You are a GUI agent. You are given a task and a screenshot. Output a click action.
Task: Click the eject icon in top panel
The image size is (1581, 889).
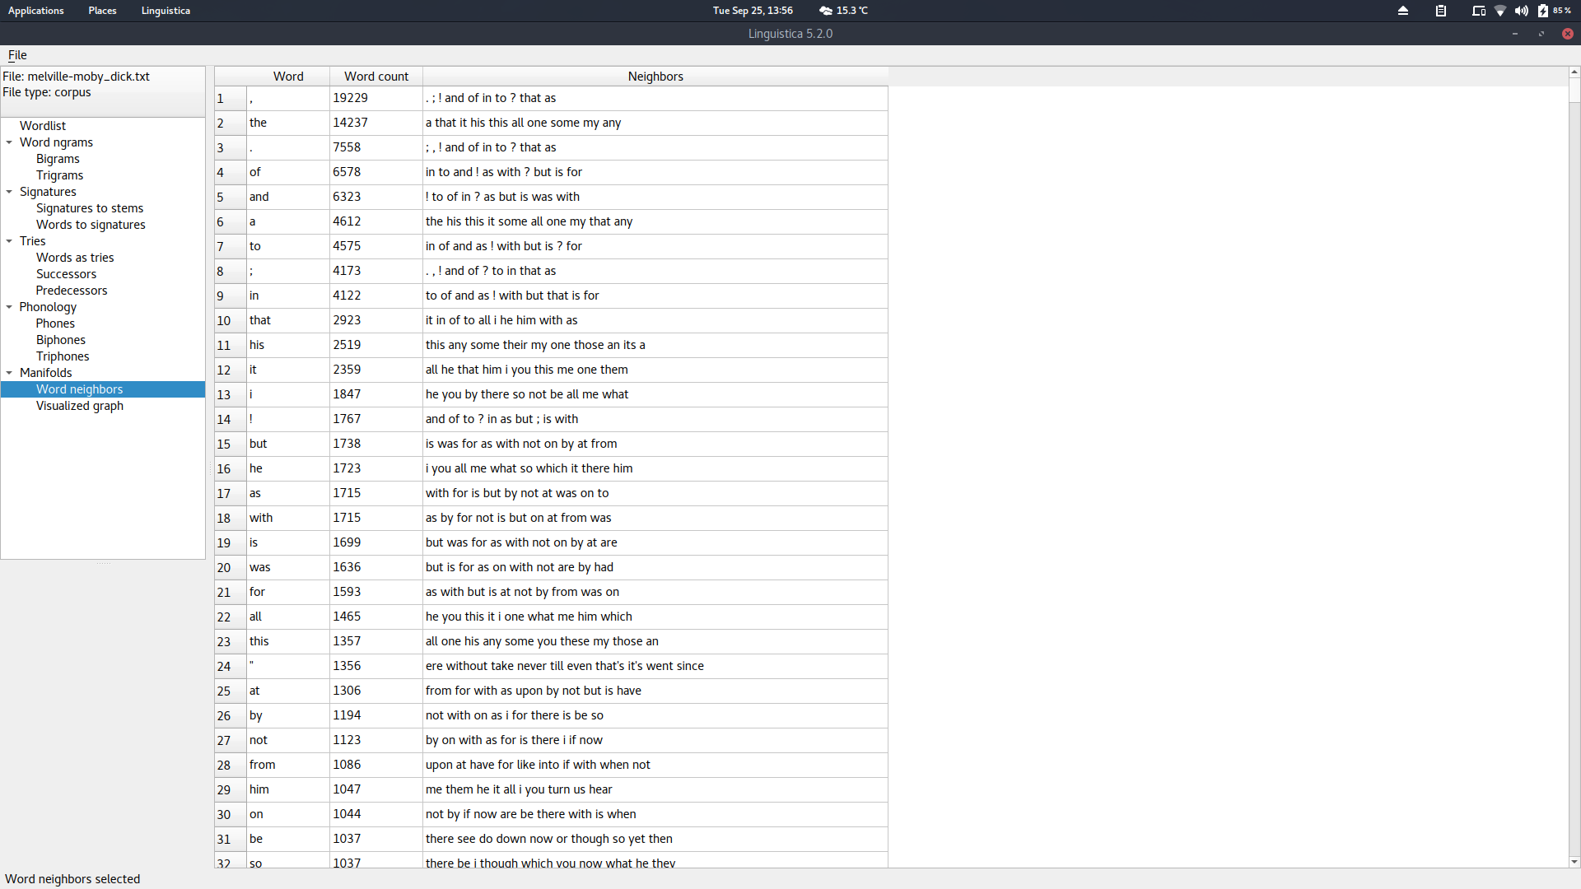point(1403,11)
